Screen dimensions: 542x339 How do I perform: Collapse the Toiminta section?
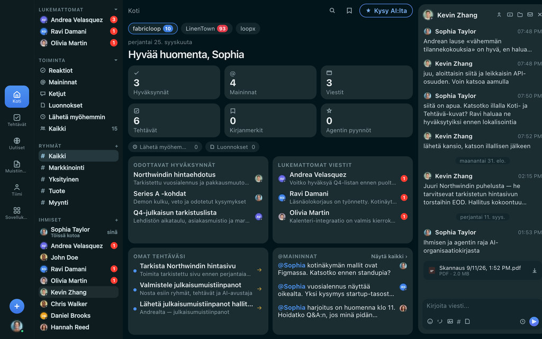click(116, 60)
